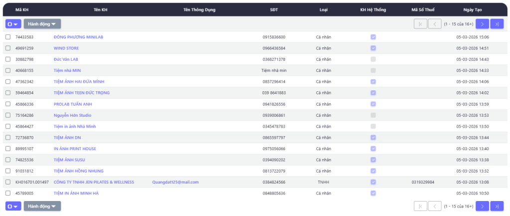510x216 pixels.
Task: Go to next page in bottom pagination
Action: (482, 206)
